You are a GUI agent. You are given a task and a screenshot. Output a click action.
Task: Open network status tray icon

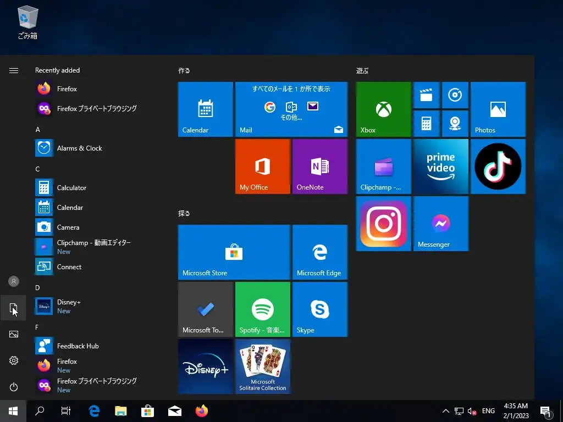click(459, 411)
